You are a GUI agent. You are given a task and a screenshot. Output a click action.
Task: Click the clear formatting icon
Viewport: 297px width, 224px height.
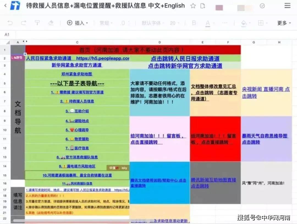coord(51,23)
